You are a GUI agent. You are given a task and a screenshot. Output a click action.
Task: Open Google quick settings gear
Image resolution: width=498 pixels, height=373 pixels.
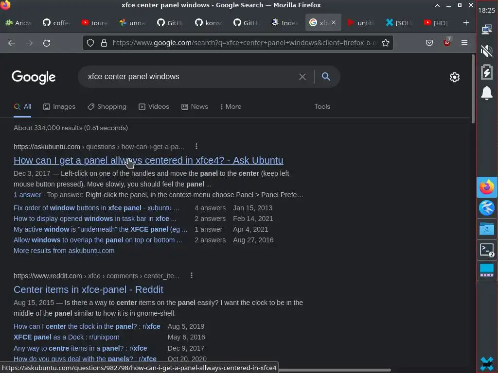[x=455, y=77]
